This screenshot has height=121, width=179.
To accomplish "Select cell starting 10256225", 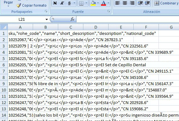I will point(20,58).
